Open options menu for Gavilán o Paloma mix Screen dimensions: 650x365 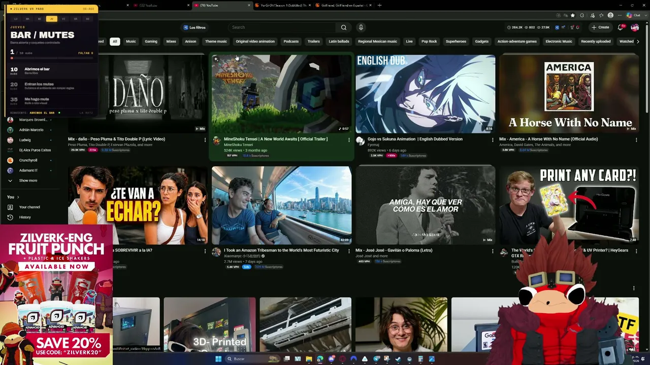click(493, 251)
